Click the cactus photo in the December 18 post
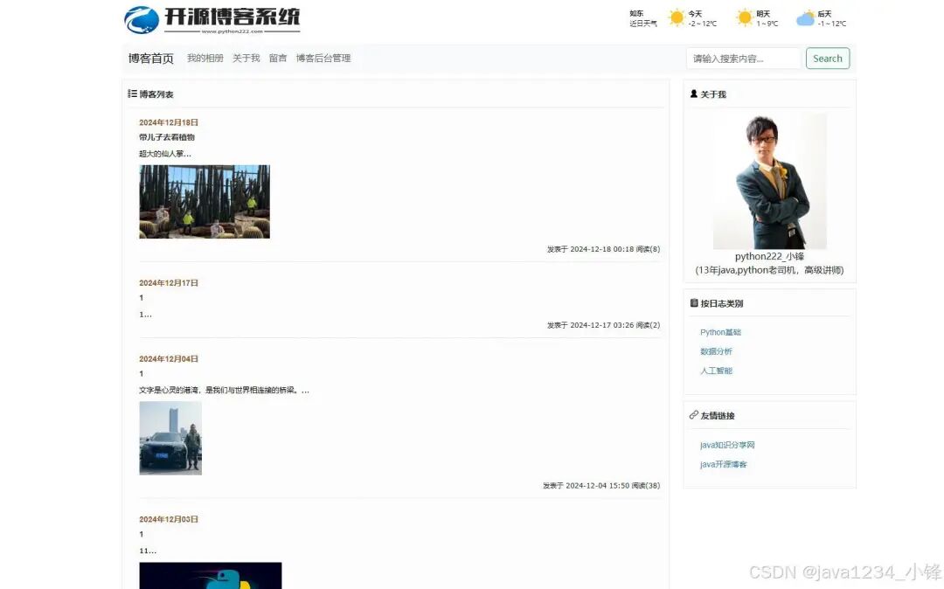This screenshot has width=944, height=589. click(204, 200)
